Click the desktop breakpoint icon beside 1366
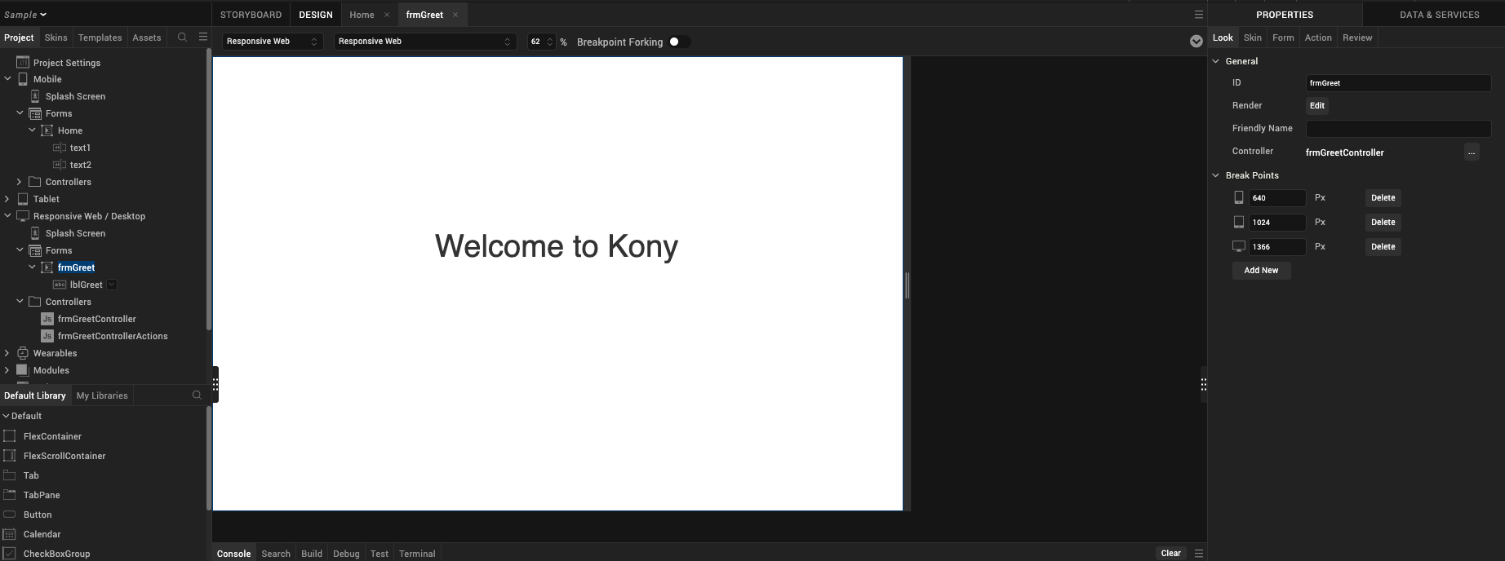This screenshot has width=1505, height=561. coord(1239,246)
